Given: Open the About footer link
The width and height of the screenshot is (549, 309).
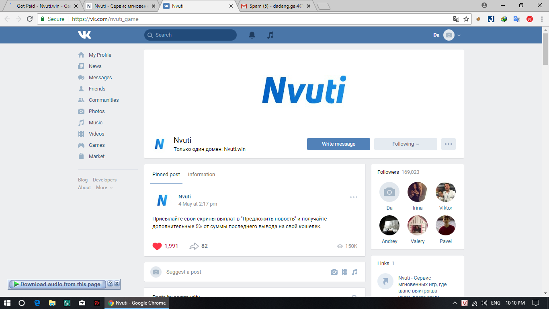Looking at the screenshot, I should coord(84,187).
